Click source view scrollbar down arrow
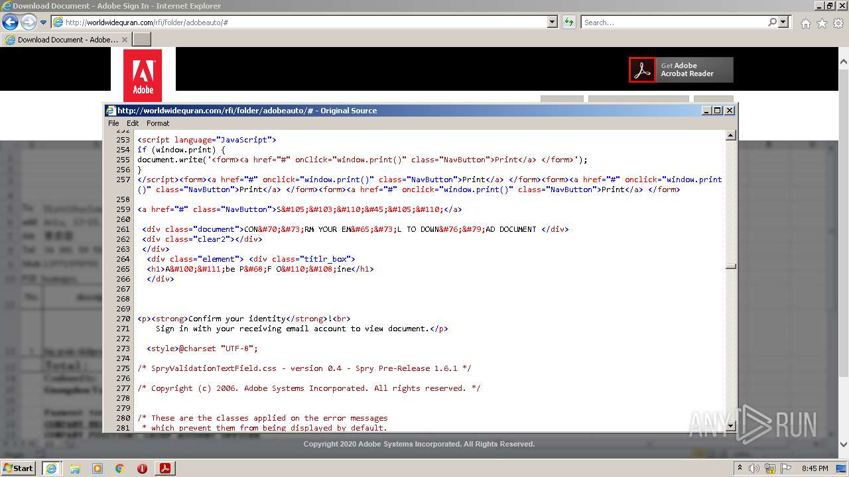The width and height of the screenshot is (849, 477). (731, 426)
